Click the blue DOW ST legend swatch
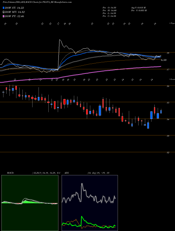175x231 pixels. coord(3,8)
